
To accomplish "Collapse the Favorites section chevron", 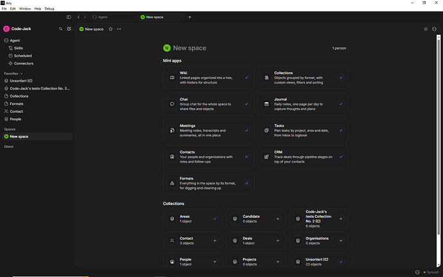I will (21, 73).
